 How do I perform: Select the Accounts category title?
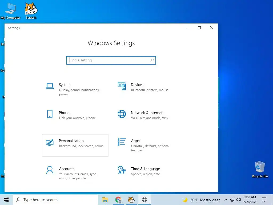67,169
